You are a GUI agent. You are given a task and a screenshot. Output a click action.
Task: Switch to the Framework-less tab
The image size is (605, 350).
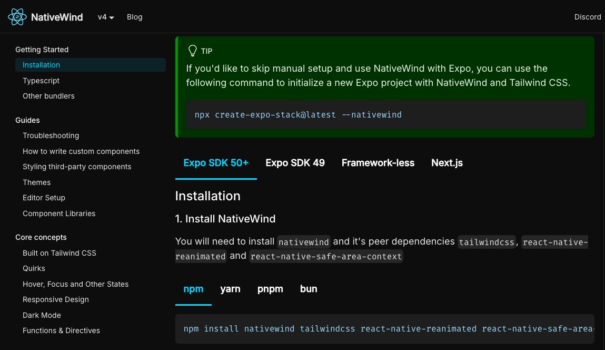pos(378,163)
